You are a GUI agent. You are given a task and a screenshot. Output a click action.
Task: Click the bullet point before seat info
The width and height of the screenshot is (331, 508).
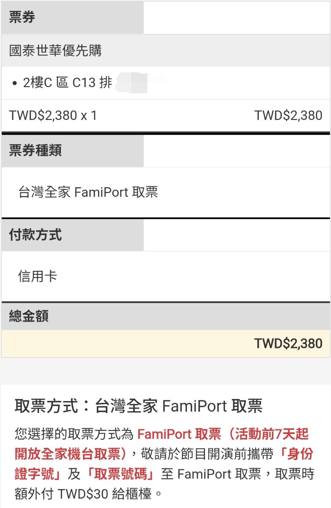pyautogui.click(x=15, y=83)
